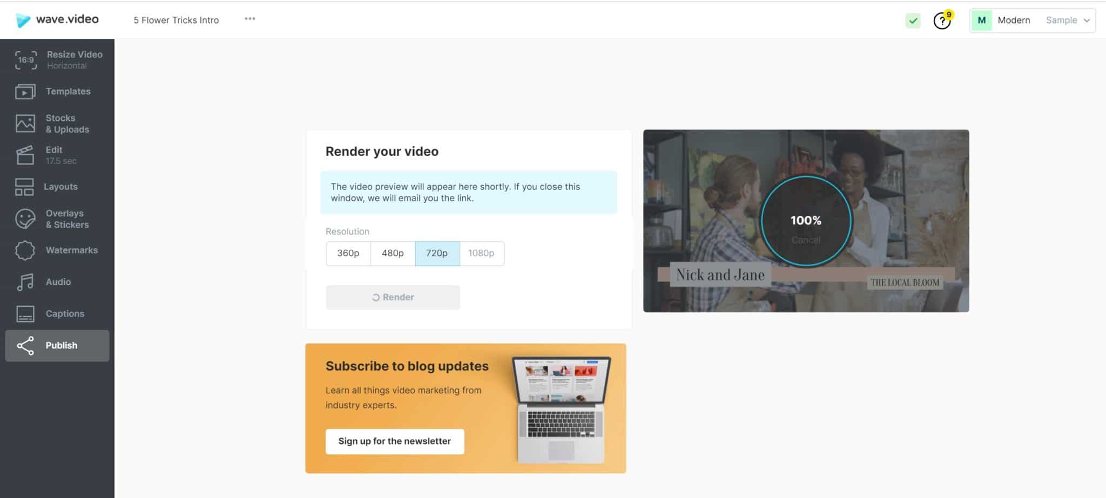Select 480p resolution
Screen dimensions: 1106x498
pos(393,253)
